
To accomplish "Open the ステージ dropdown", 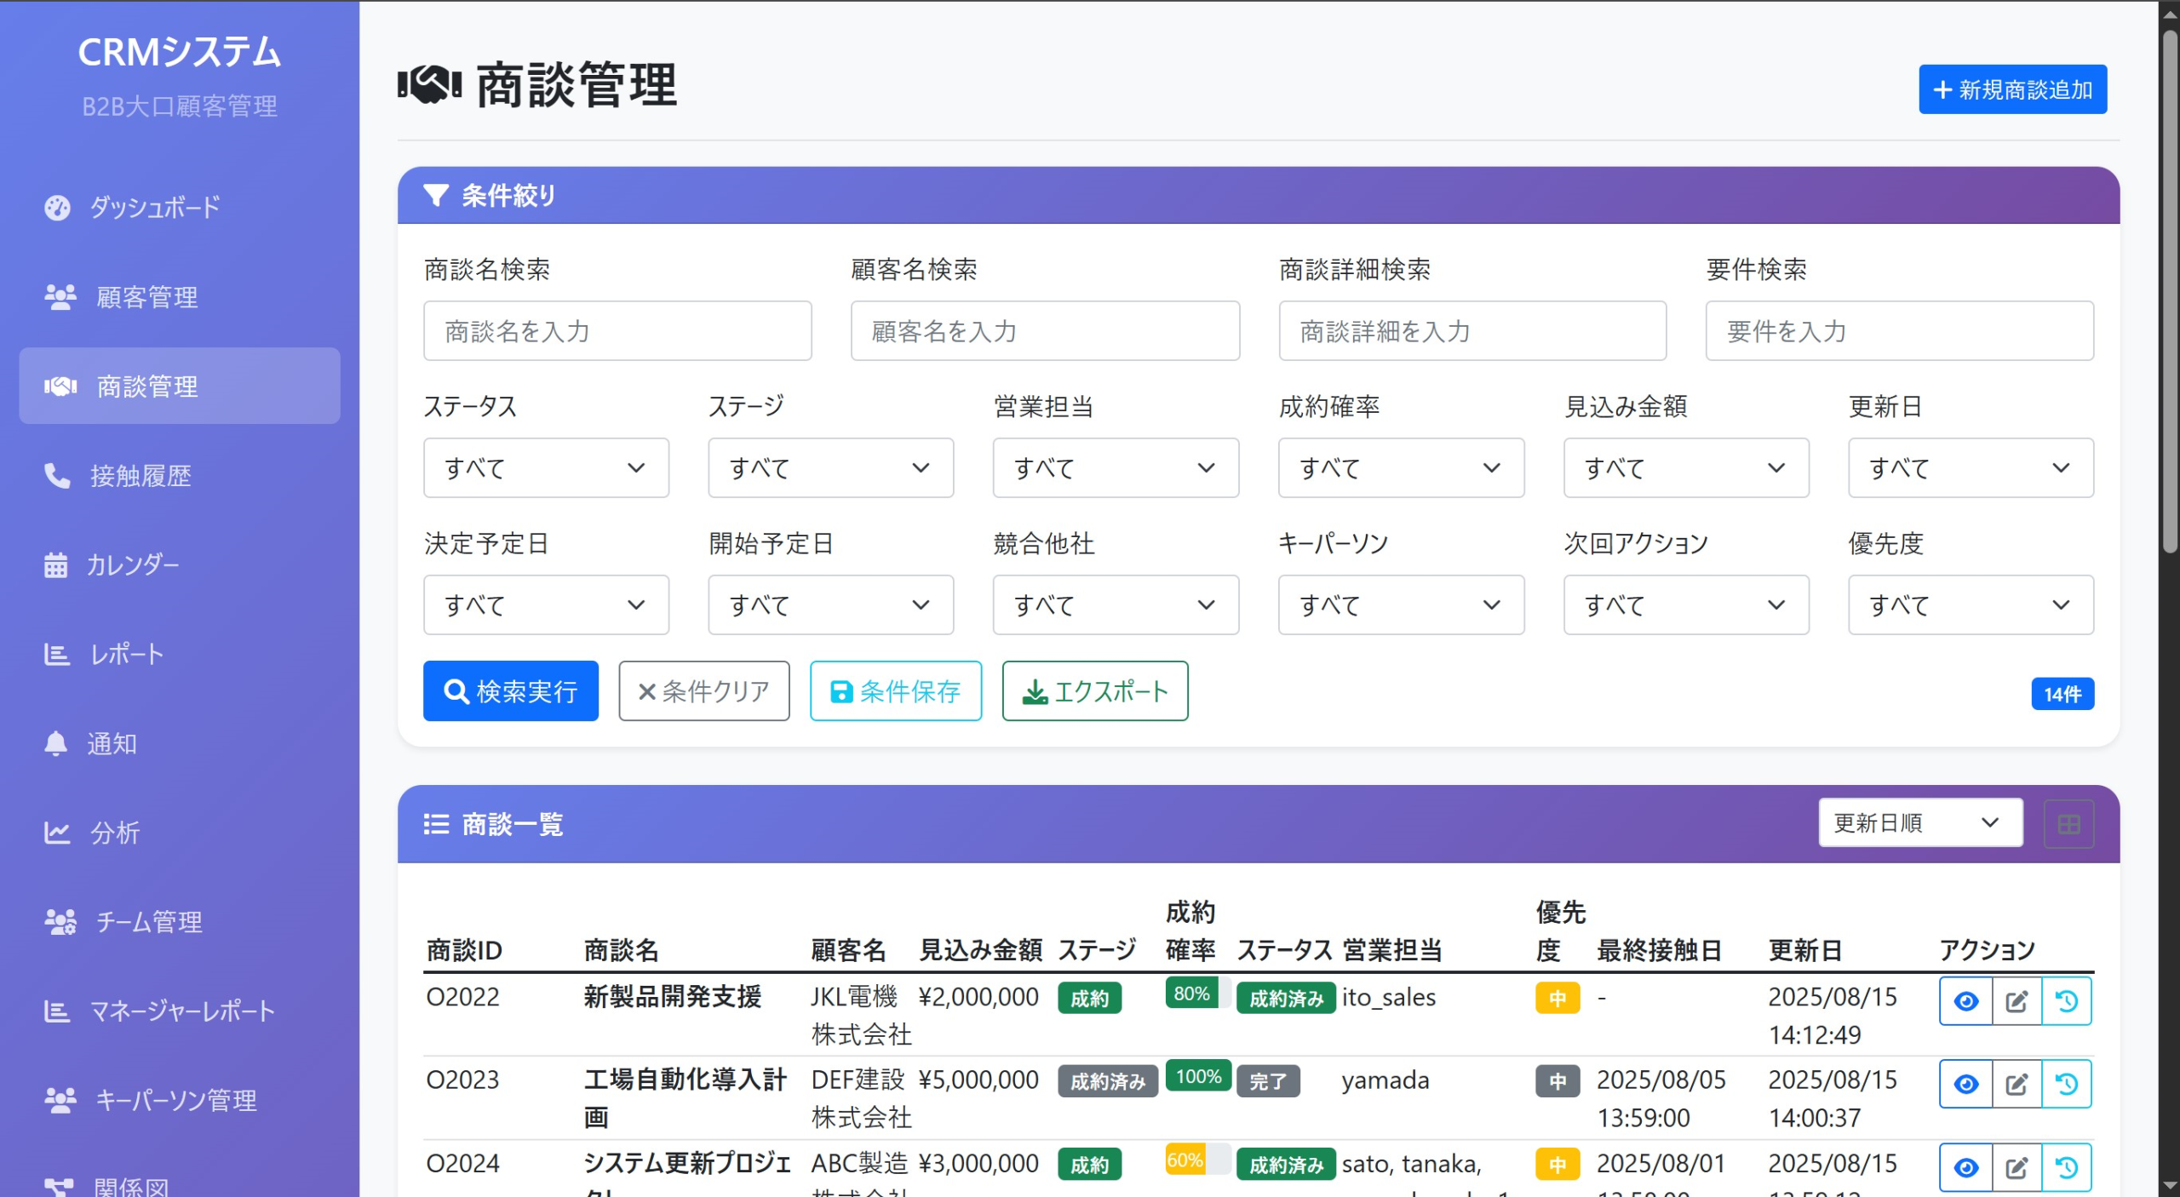I will click(x=831, y=467).
